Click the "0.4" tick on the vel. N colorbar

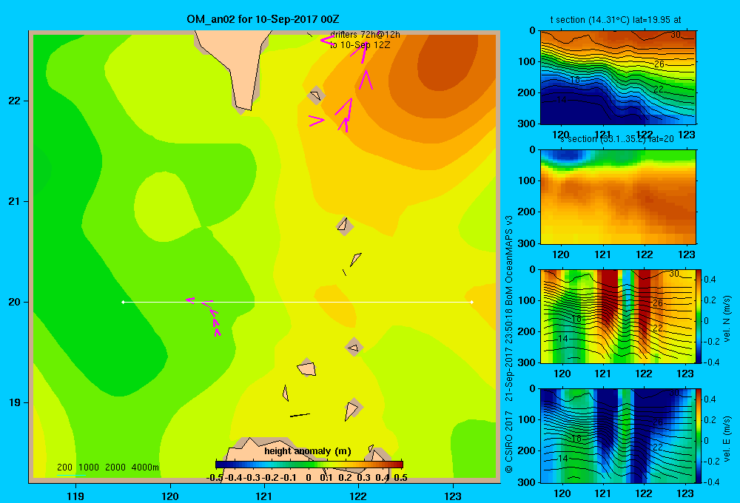coord(710,280)
